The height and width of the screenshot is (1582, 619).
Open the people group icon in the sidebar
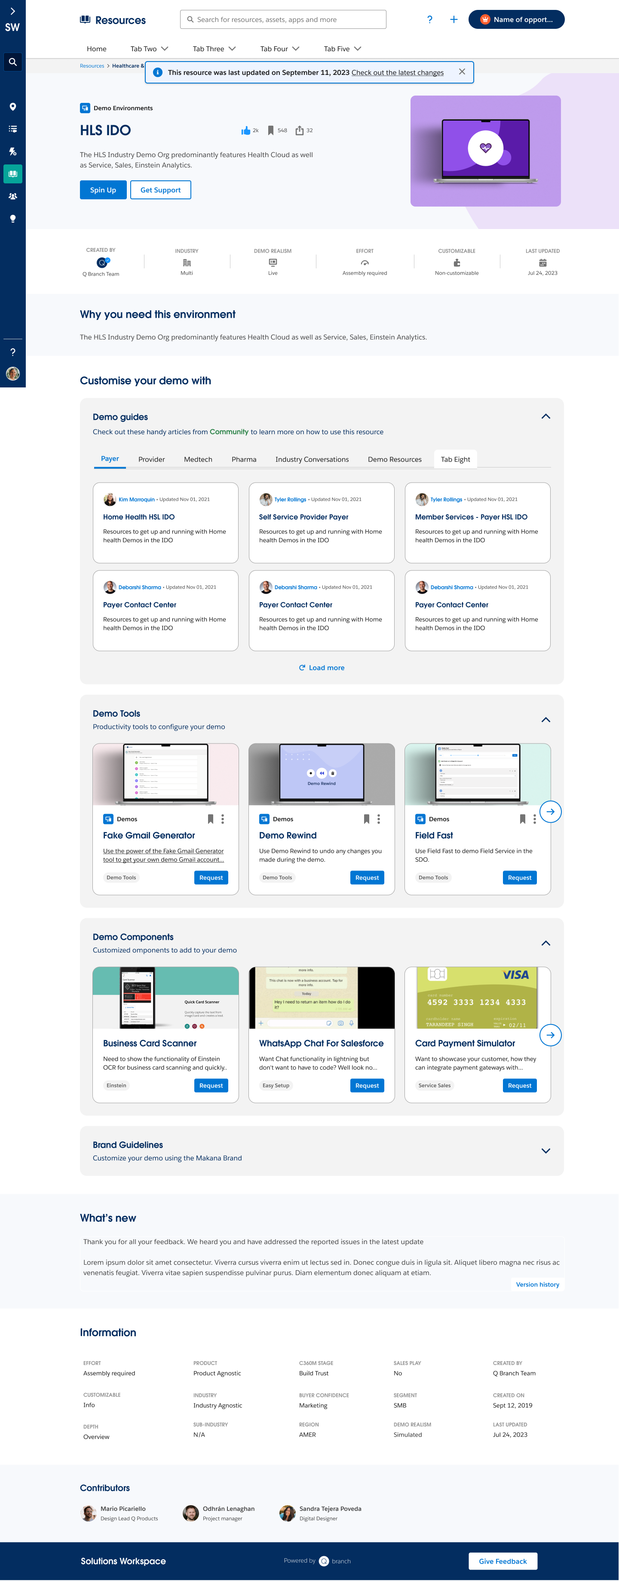[x=12, y=197]
